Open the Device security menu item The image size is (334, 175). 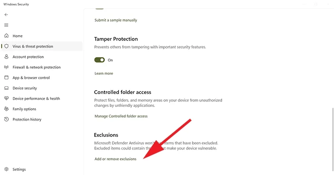(25, 88)
